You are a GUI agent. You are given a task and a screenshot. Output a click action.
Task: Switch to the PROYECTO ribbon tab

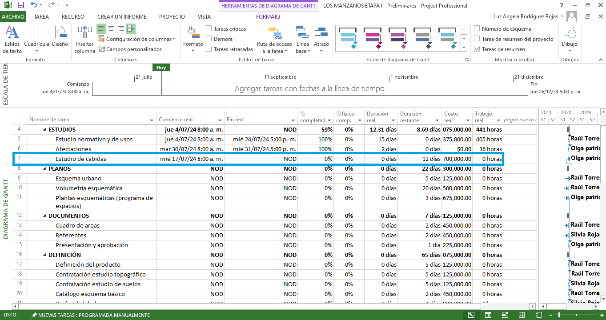pos(172,17)
